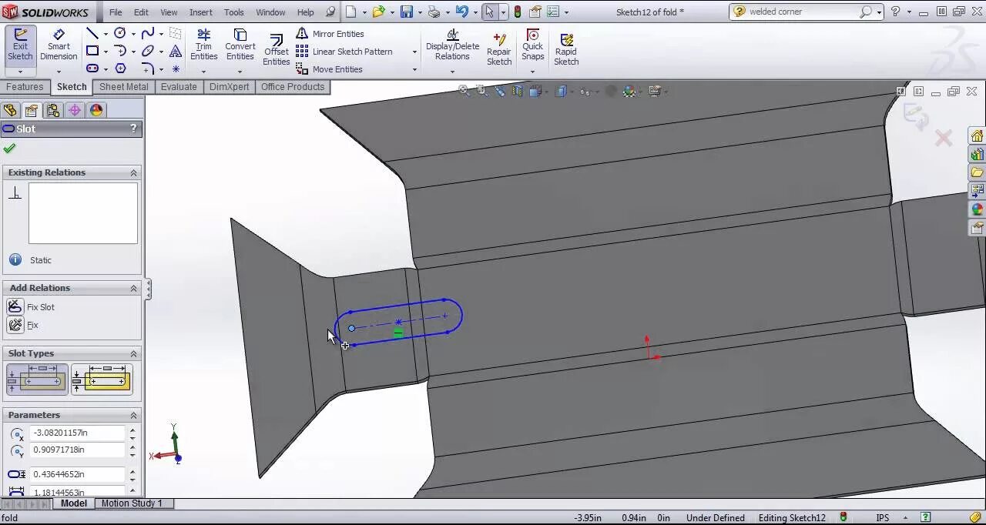Collapse the Parameters section
986x525 pixels.
point(133,415)
